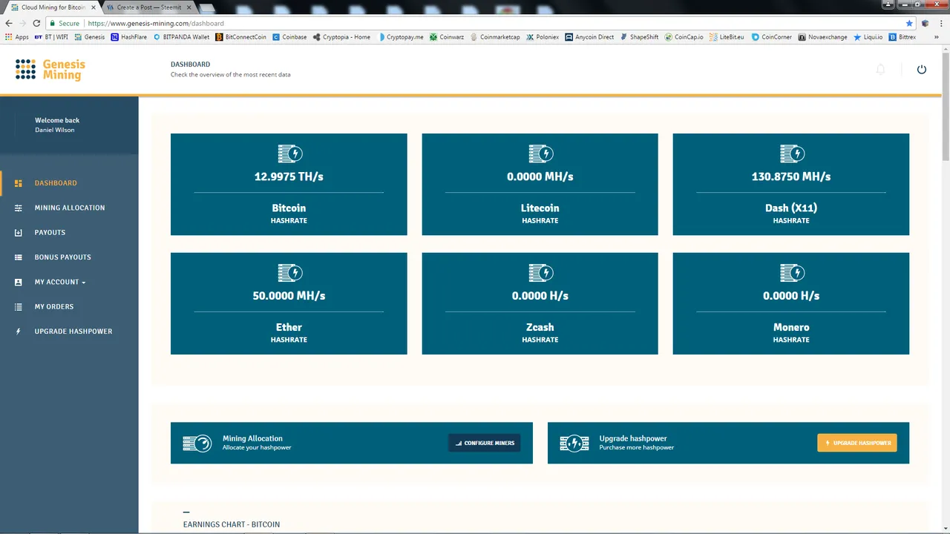Click the Bonus Payouts list icon
The width and height of the screenshot is (950, 534).
pos(19,257)
